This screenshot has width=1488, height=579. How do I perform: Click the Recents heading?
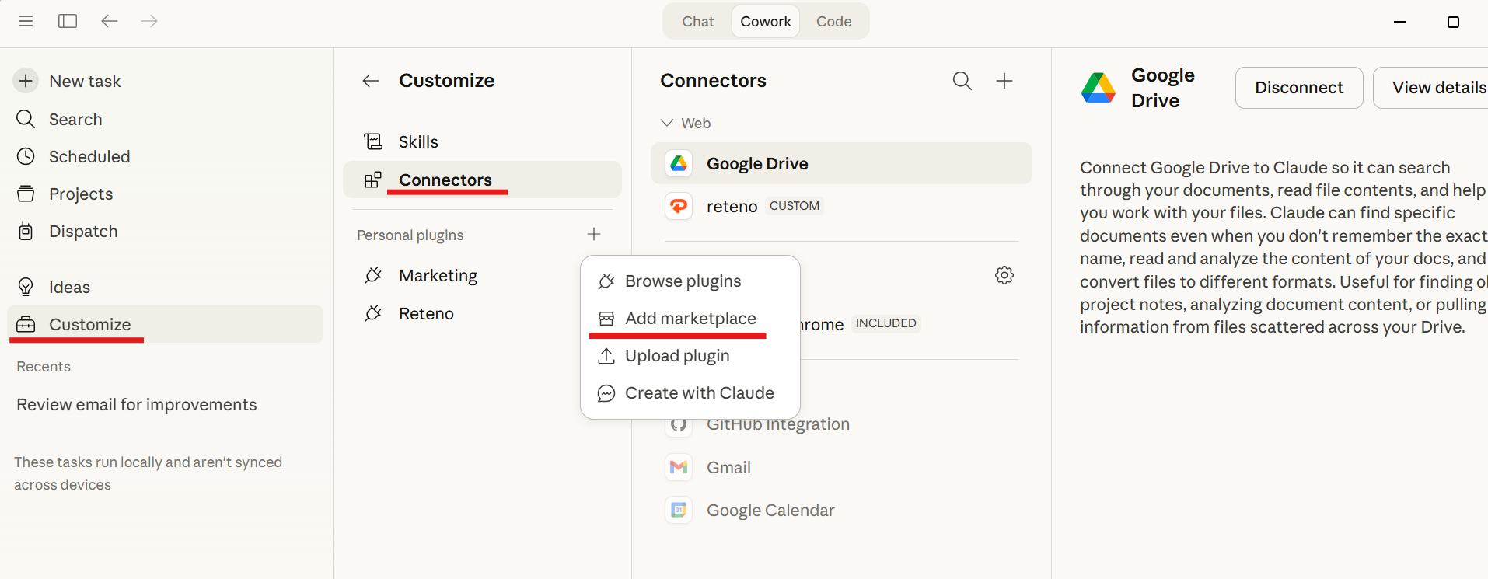pyautogui.click(x=44, y=366)
